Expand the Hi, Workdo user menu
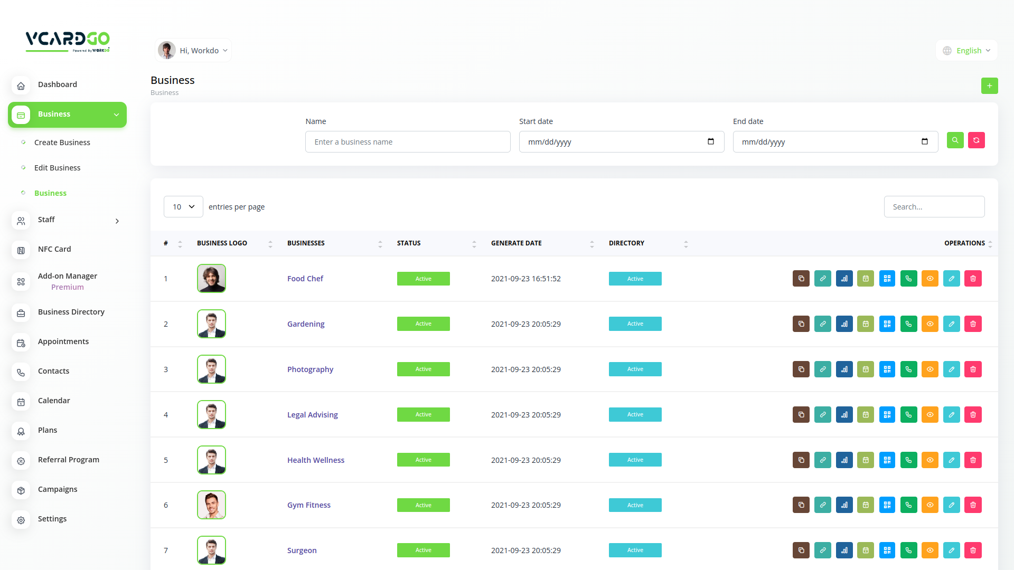Screen dimensions: 1014x570 tap(194, 51)
